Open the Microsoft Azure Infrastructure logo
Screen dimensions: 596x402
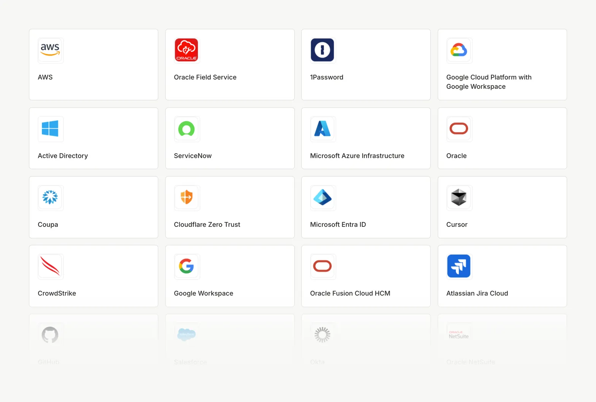[x=322, y=129]
